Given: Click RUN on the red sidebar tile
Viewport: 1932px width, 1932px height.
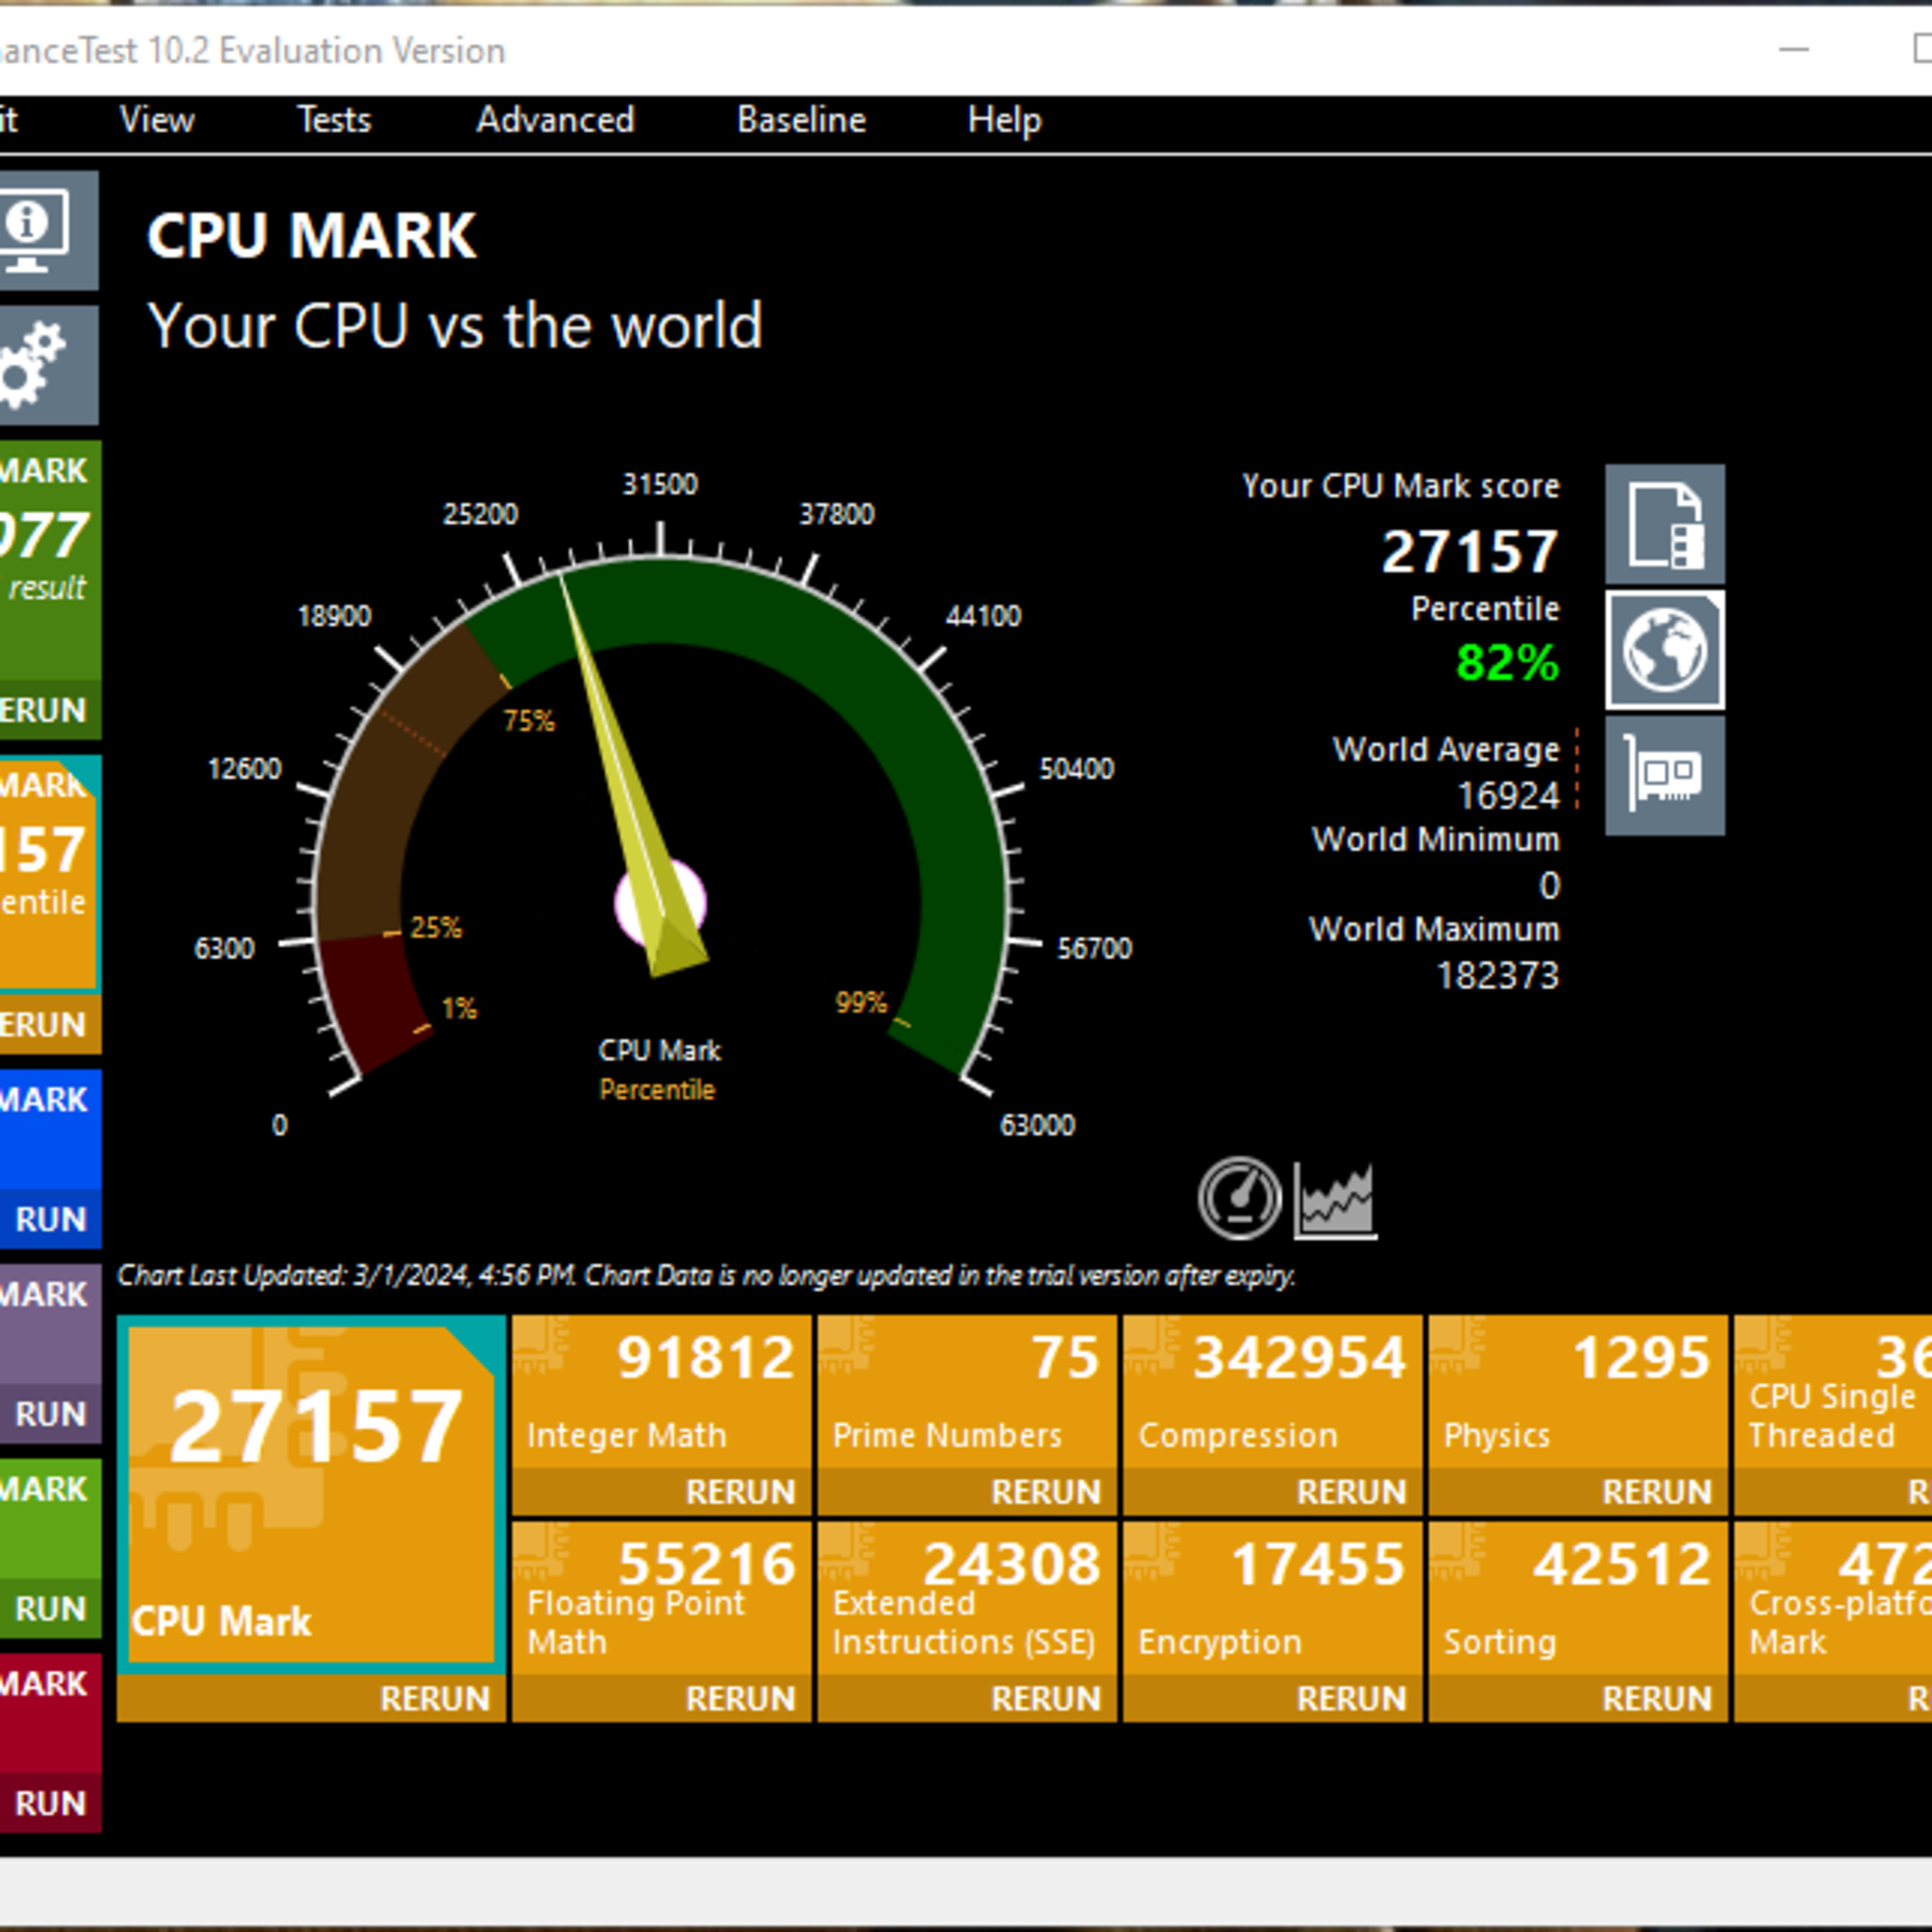Looking at the screenshot, I should tap(50, 1803).
